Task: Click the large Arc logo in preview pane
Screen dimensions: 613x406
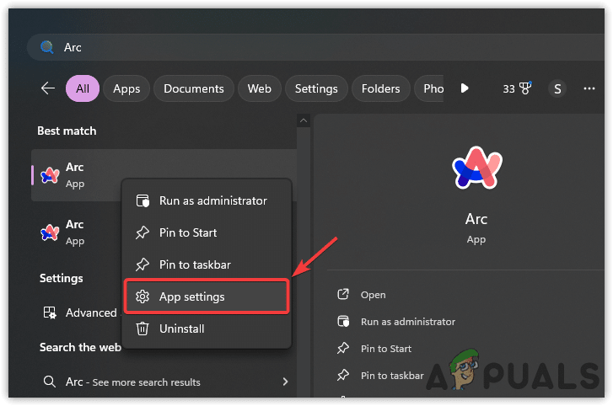Action: [476, 166]
